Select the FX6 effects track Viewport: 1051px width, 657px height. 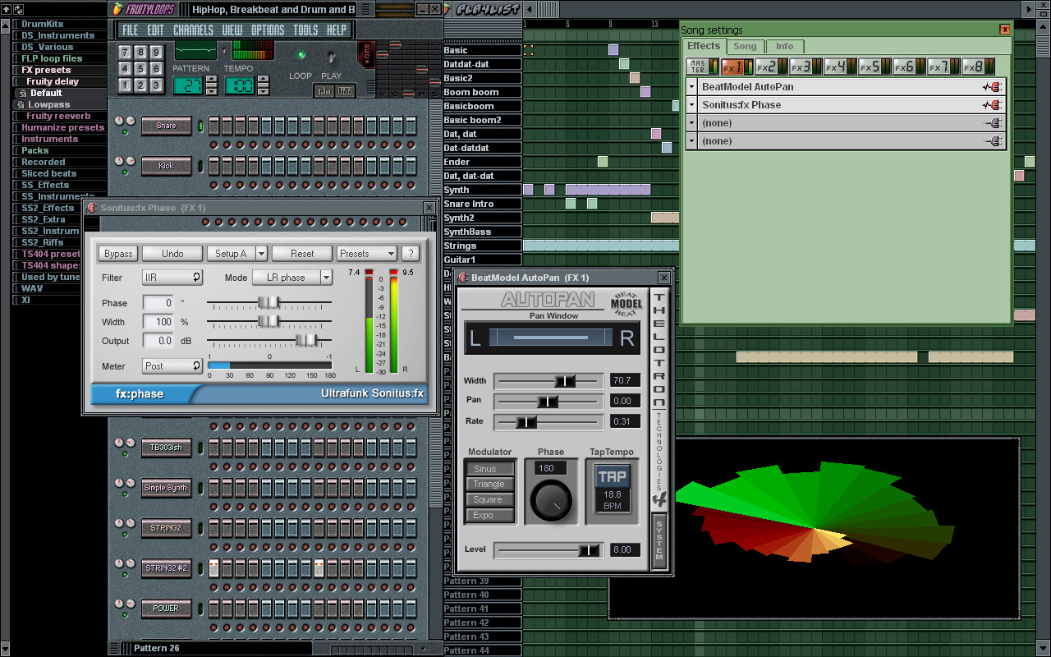909,67
